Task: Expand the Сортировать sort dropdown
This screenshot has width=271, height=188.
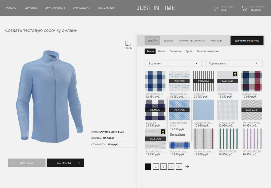Action: (x=234, y=63)
